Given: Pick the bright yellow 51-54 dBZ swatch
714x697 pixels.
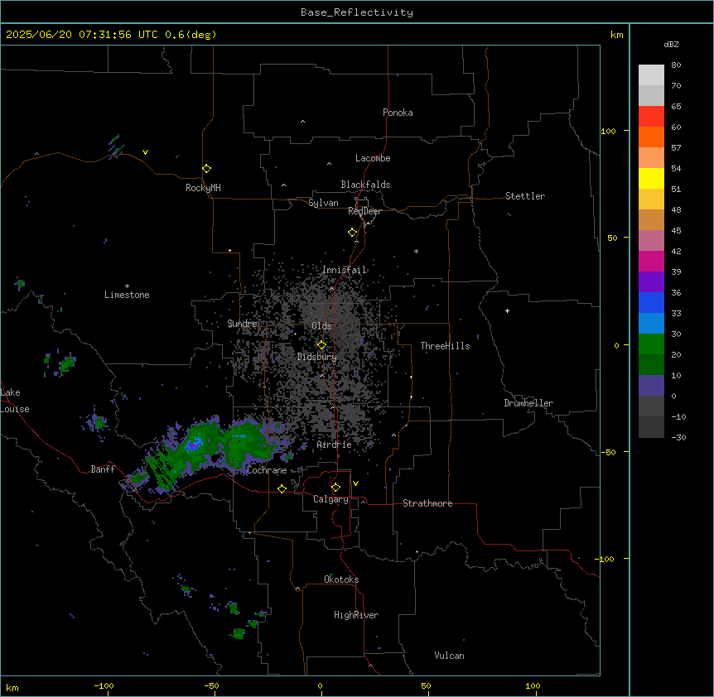Looking at the screenshot, I should coord(651,178).
